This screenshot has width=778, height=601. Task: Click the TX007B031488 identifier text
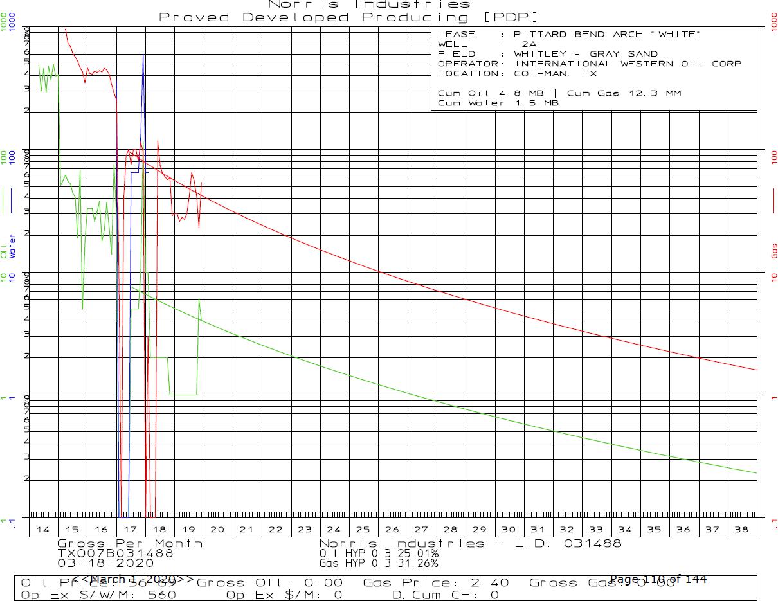[115, 553]
